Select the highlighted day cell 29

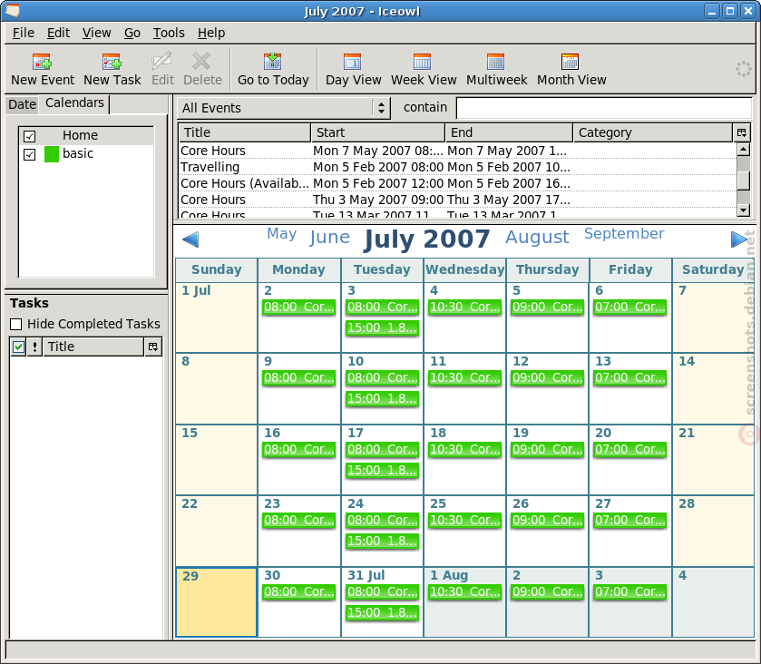(217, 602)
